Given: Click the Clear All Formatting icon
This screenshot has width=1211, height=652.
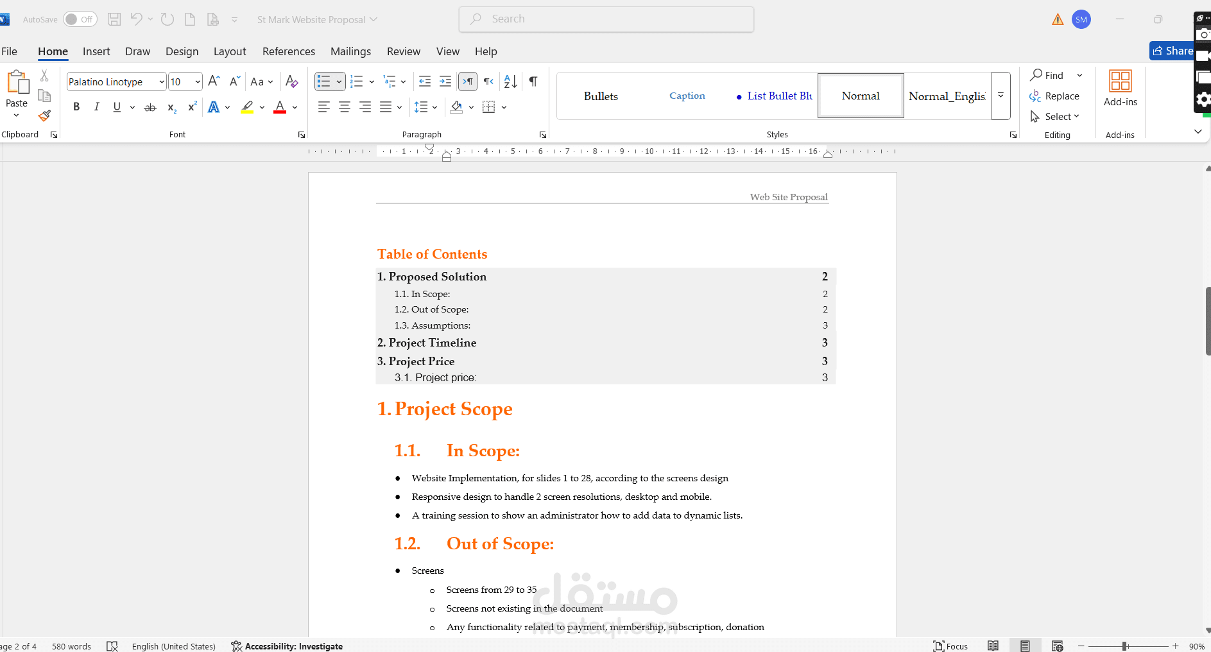Looking at the screenshot, I should tap(291, 81).
